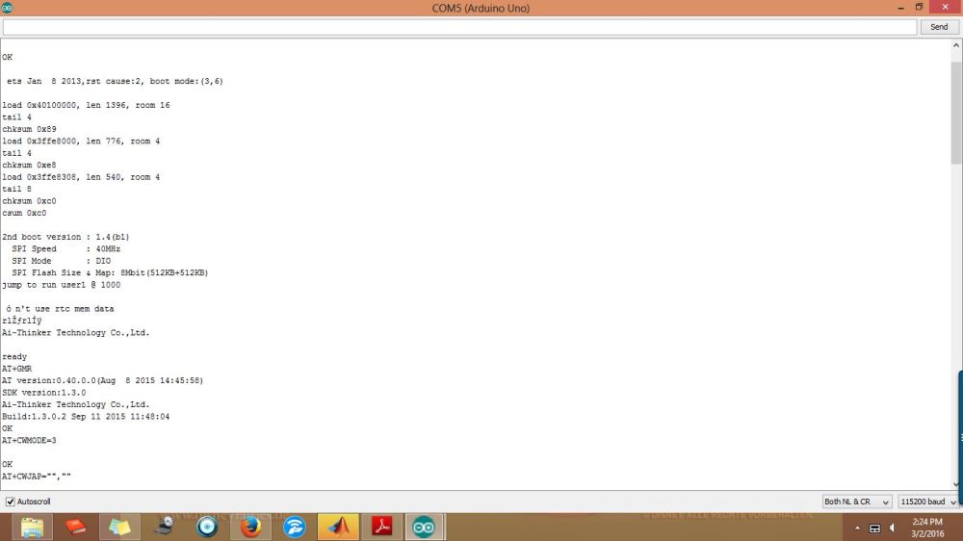
Task: Open the disc media app in taskbar
Action: [x=207, y=527]
